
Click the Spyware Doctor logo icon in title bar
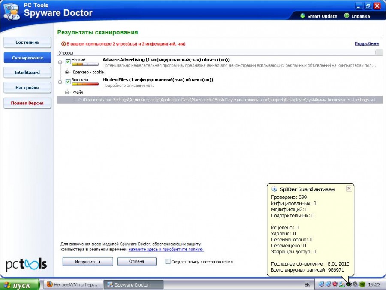[11, 12]
